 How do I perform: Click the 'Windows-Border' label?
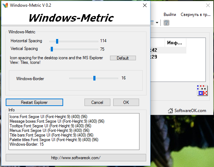click(x=30, y=79)
